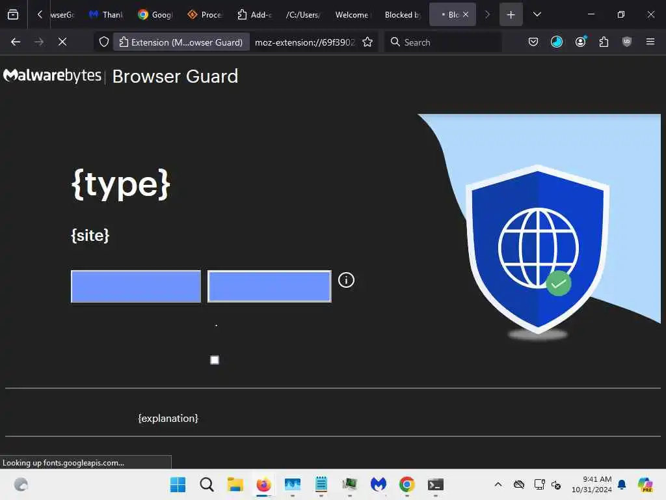Viewport: 666px width, 500px height.
Task: Switch to the Welcome tab
Action: pyautogui.click(x=353, y=14)
